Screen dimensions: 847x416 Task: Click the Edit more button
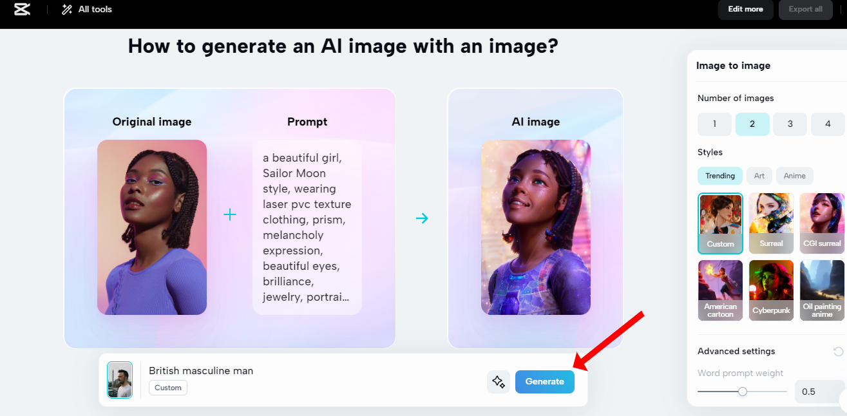coord(745,10)
